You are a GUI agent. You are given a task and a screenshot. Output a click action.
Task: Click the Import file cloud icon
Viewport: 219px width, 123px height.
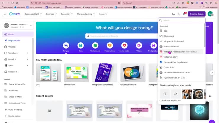click(176, 94)
